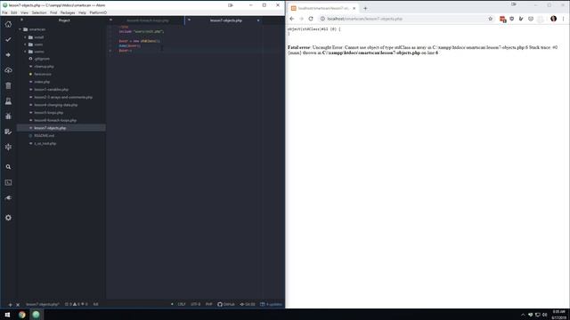Click the PHP grammar selector
Image resolution: width=570 pixels, height=320 pixels.
[x=209, y=304]
